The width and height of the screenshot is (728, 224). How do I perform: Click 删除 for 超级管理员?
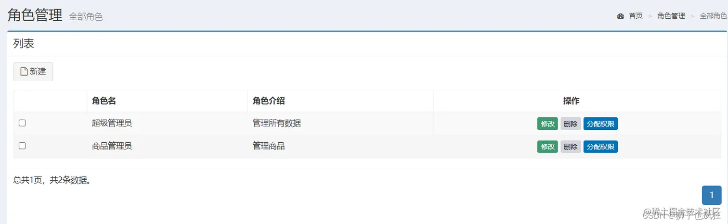(x=571, y=124)
